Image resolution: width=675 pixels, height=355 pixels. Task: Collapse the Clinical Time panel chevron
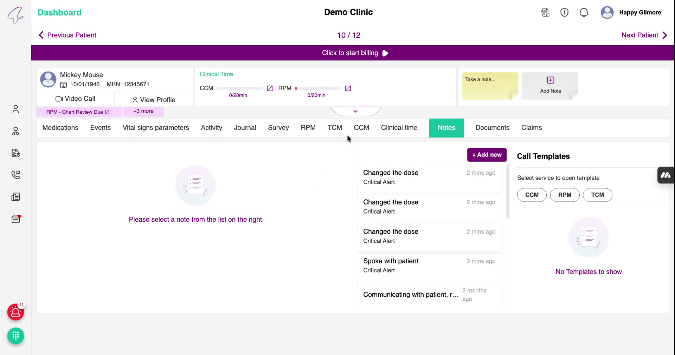click(x=355, y=111)
